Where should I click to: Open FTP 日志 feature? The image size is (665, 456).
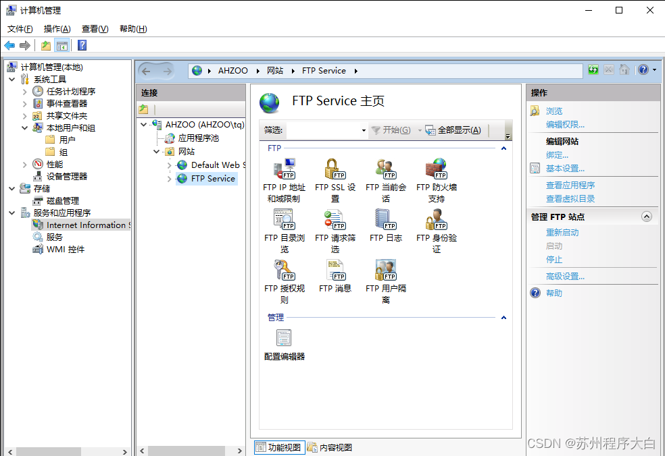pyautogui.click(x=385, y=227)
